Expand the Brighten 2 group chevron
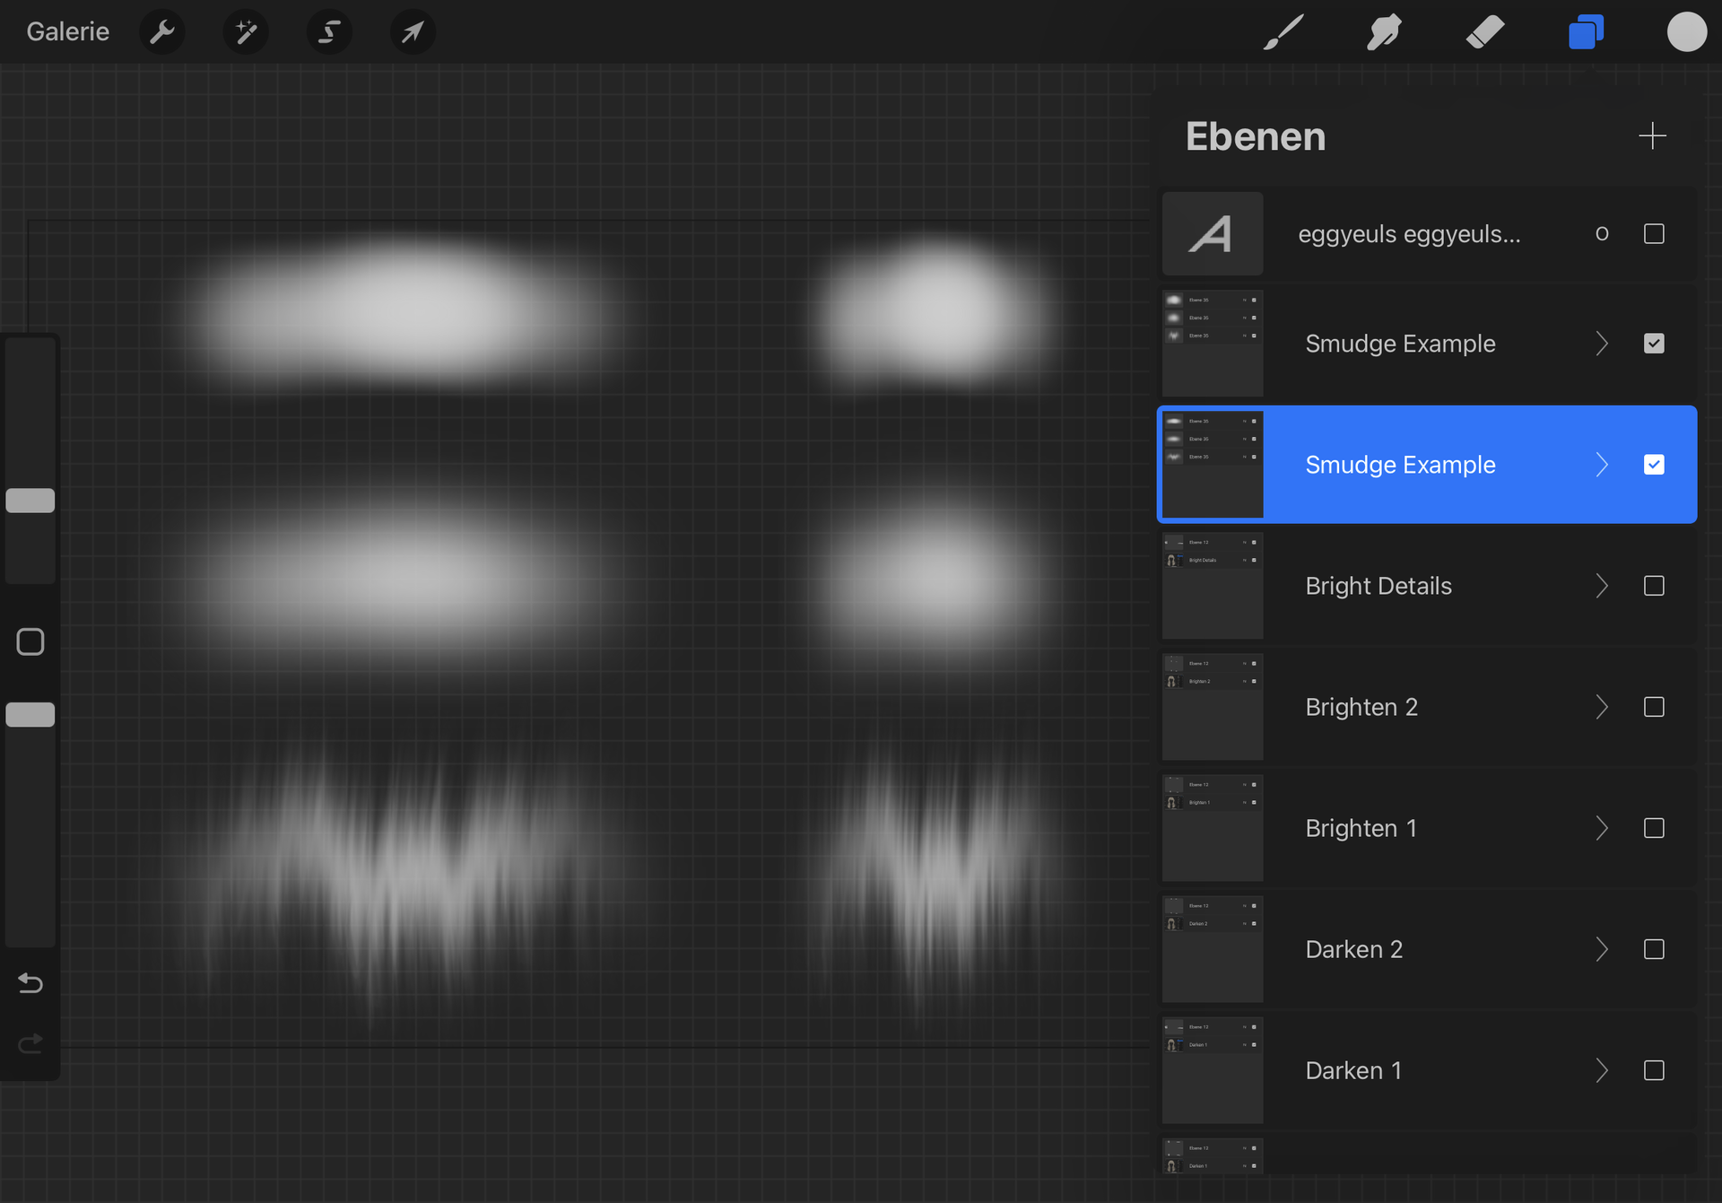1722x1203 pixels. 1602,707
